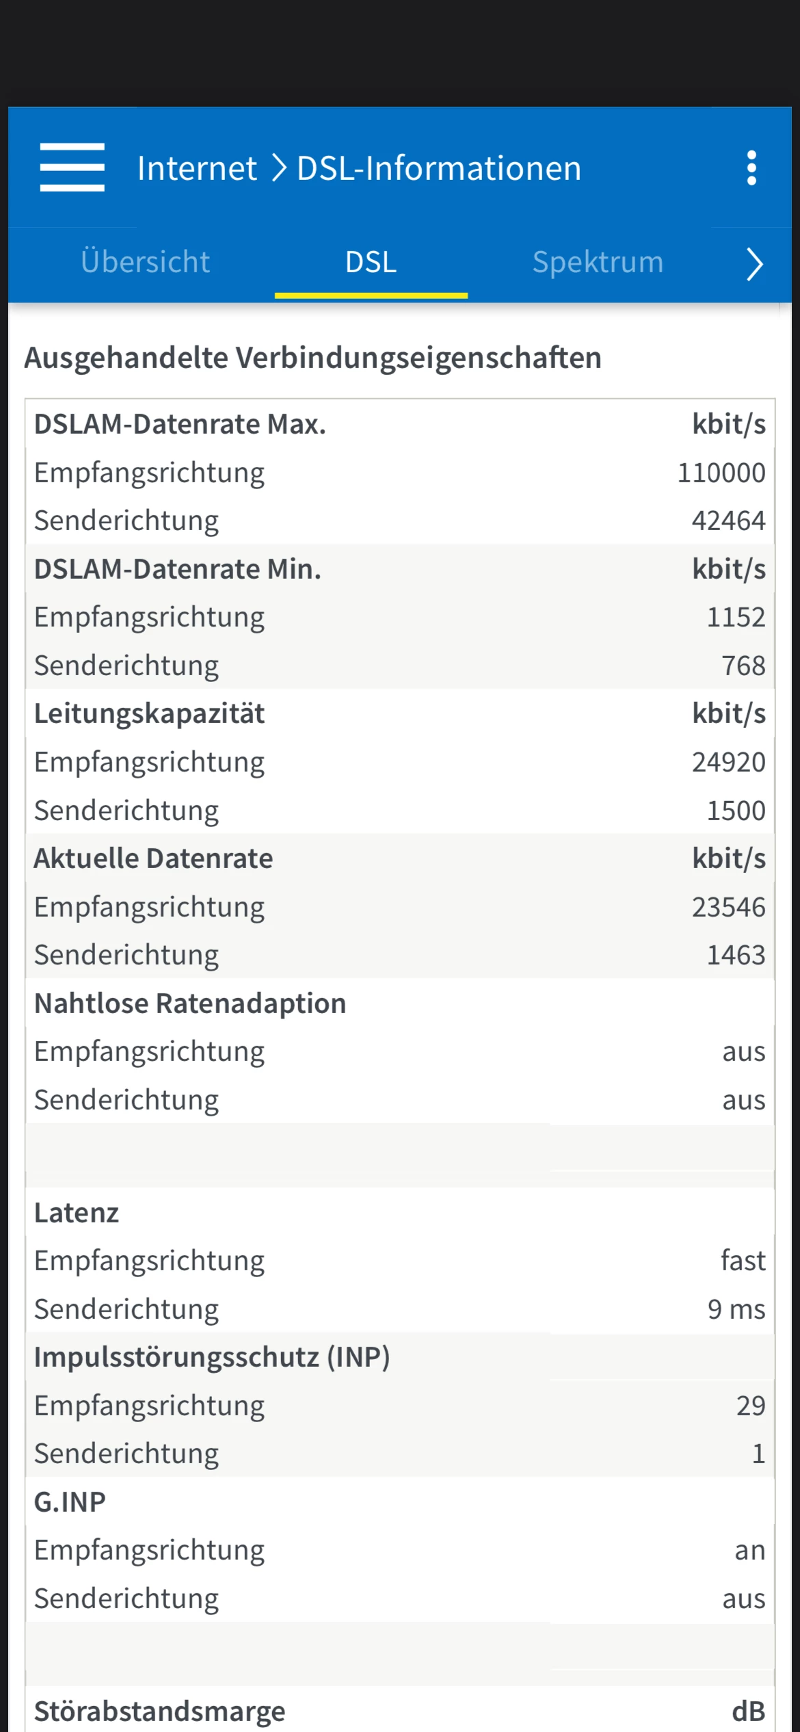800x1732 pixels.
Task: Click the Impulsstörungsschutz (INP) row header
Action: click(212, 1358)
